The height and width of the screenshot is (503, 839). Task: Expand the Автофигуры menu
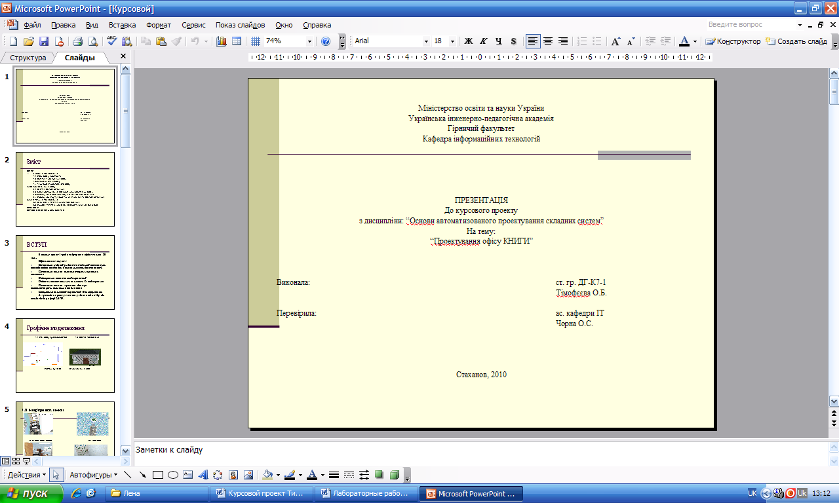tap(94, 475)
